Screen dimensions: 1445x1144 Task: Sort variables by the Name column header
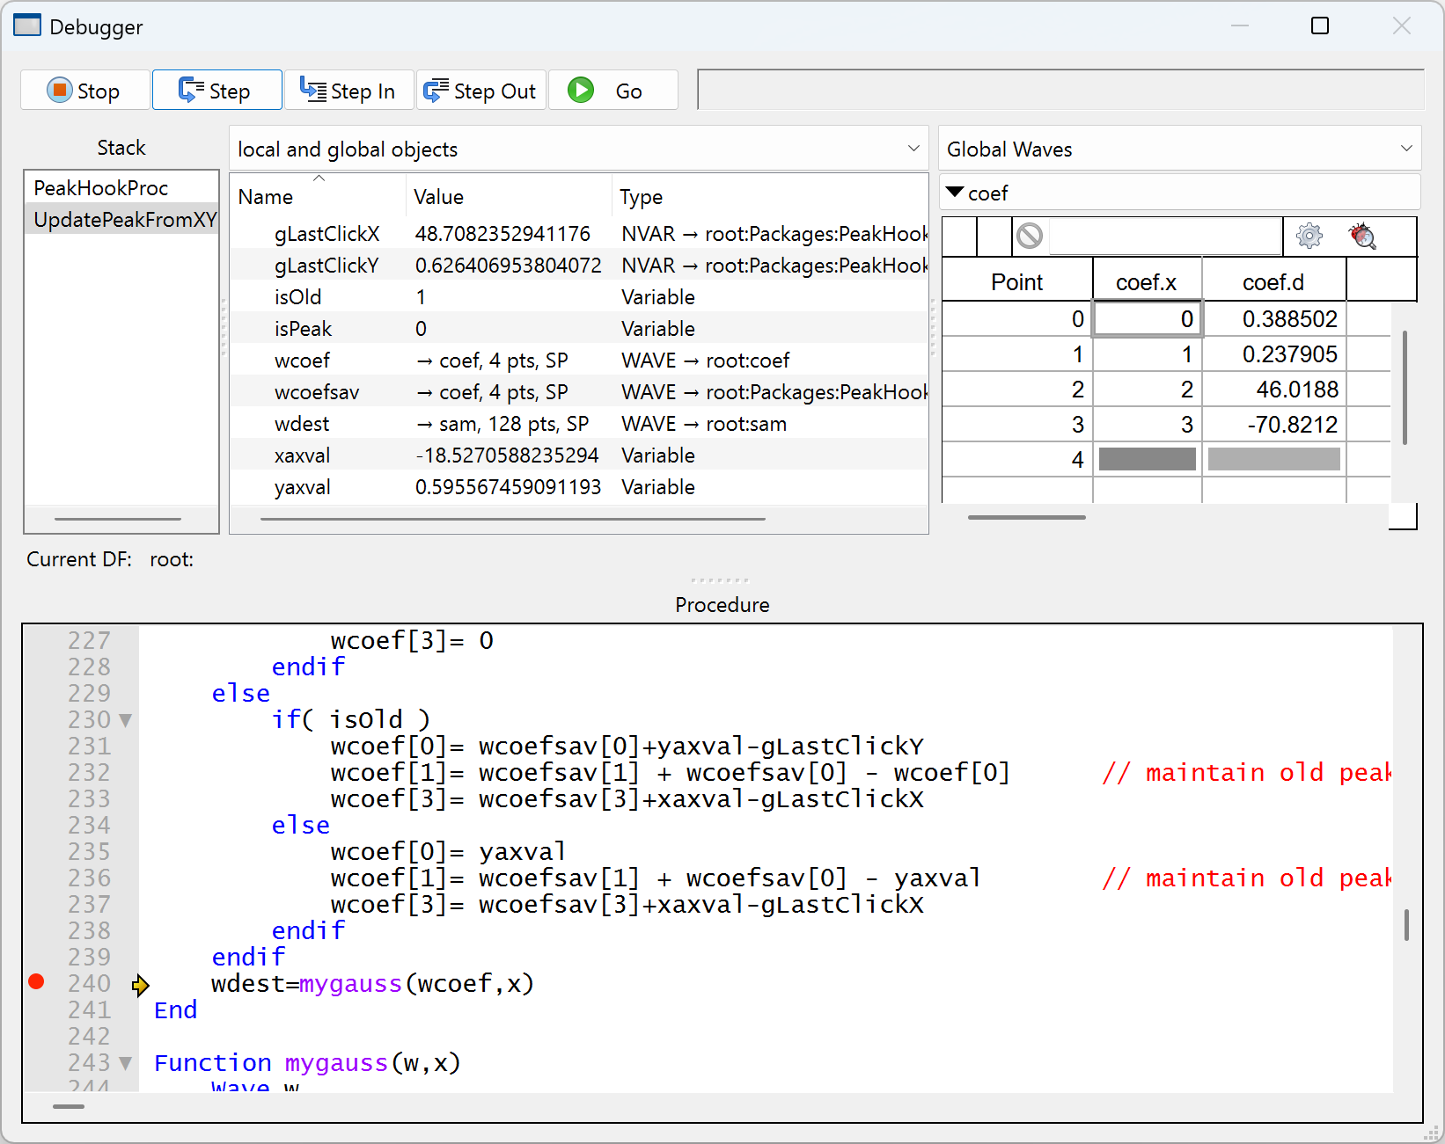(266, 197)
